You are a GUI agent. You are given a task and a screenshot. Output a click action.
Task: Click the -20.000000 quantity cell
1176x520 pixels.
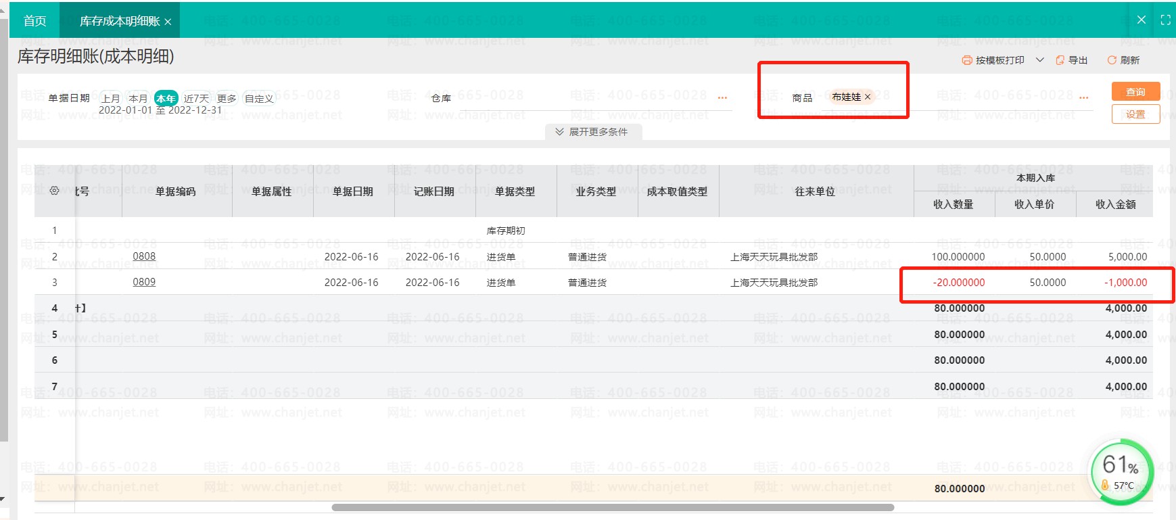[x=959, y=283]
